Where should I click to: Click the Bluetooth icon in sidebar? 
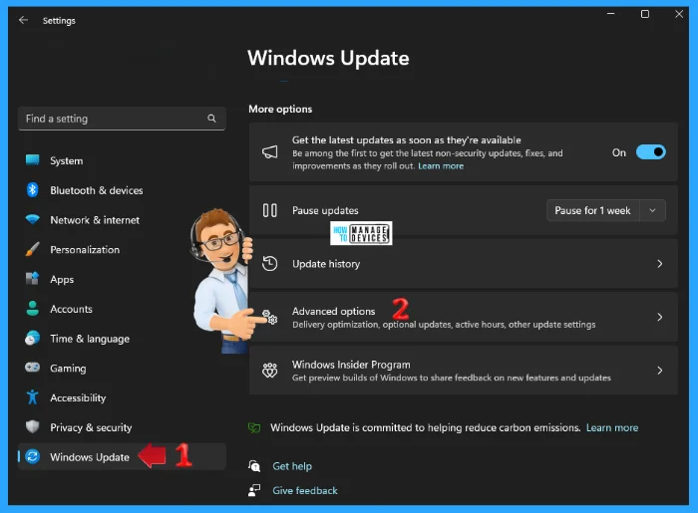tap(33, 190)
